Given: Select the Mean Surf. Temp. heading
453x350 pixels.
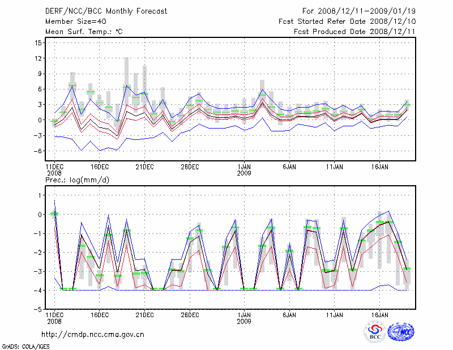Looking at the screenshot, I should pos(84,32).
